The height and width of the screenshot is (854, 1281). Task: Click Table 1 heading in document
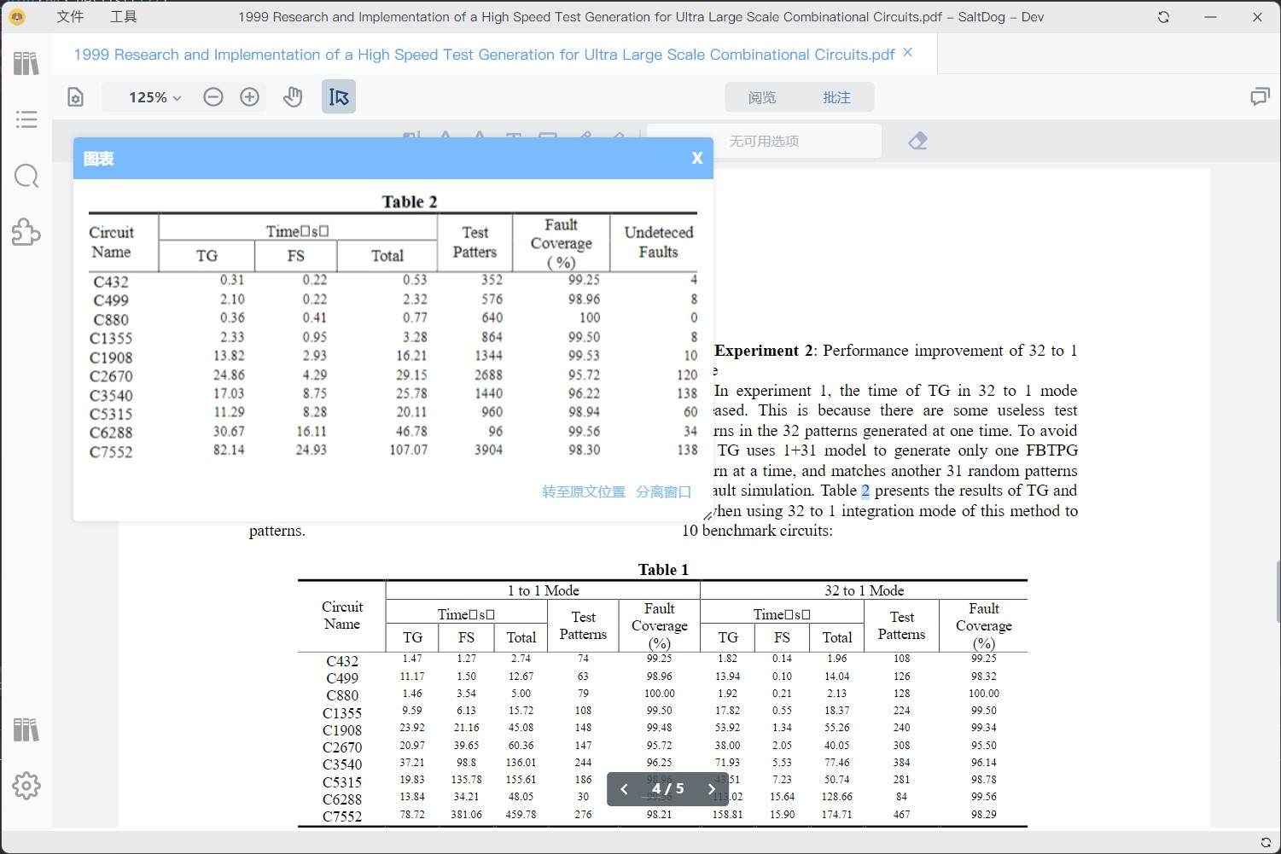[x=663, y=570]
